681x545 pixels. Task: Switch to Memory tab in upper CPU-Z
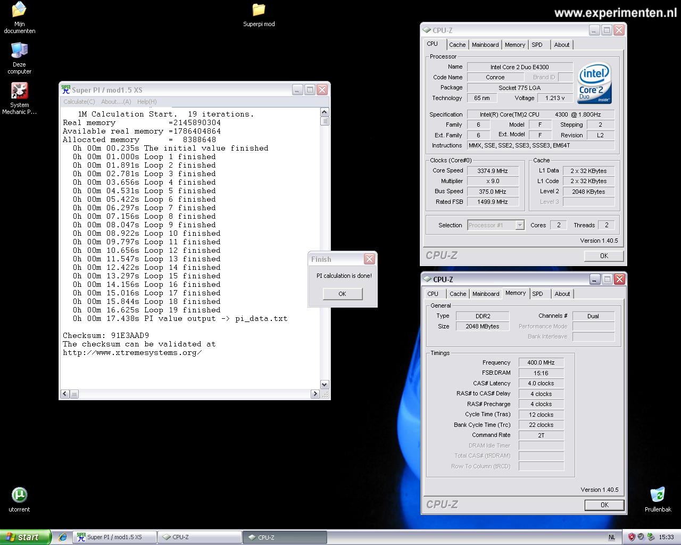pos(515,45)
